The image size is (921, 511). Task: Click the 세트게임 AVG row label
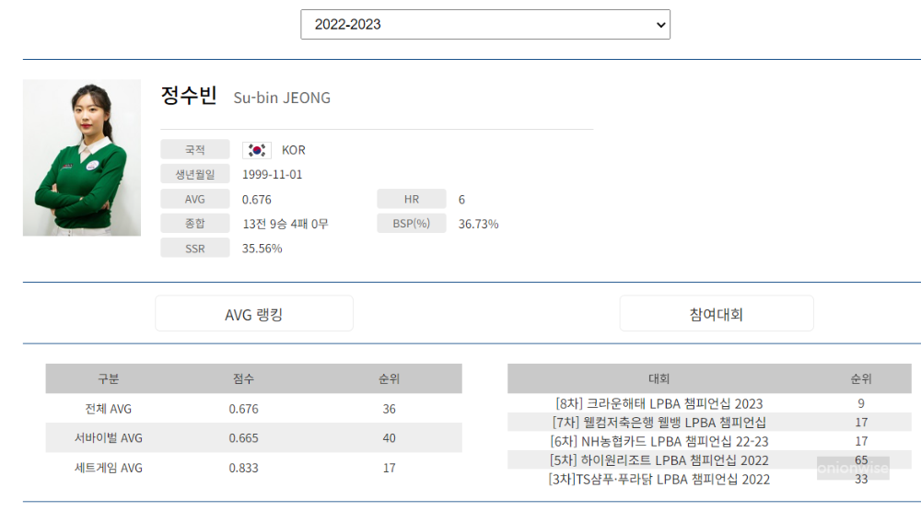(x=108, y=468)
